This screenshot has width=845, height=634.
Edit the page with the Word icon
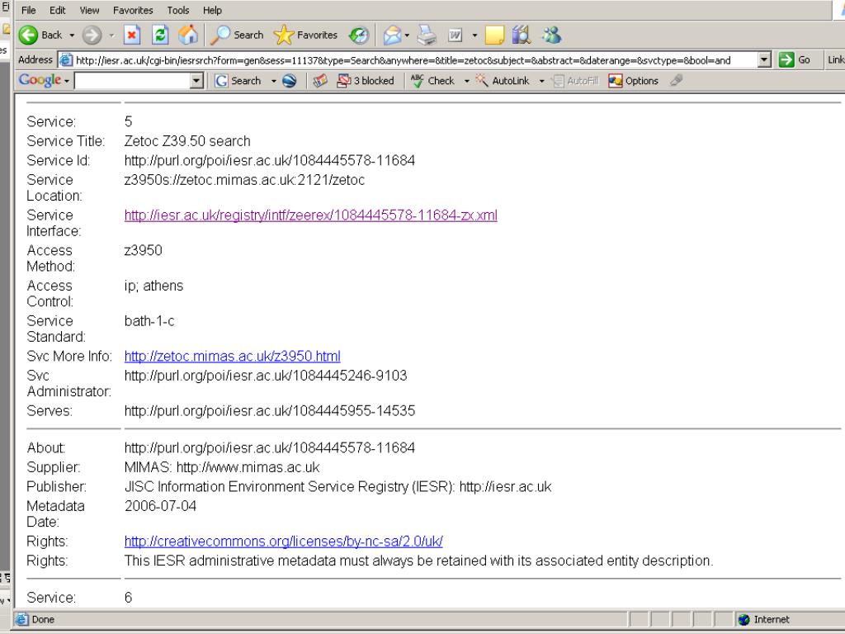[456, 35]
